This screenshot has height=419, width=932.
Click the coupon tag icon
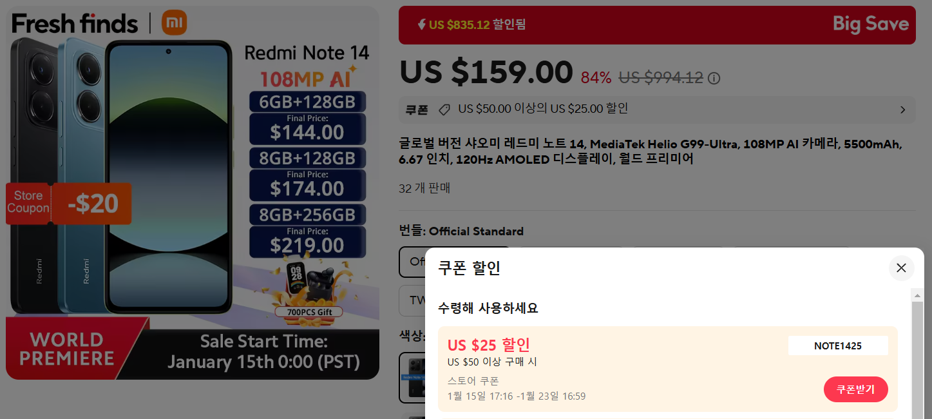point(444,110)
